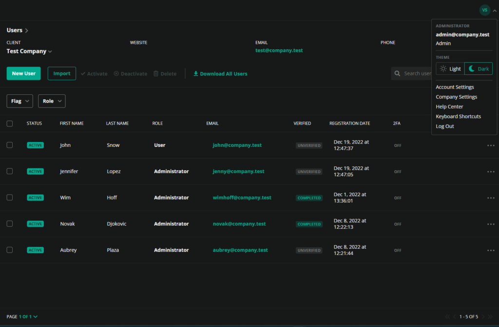This screenshot has width=499, height=327.
Task: Open the Flag filter dropdown
Action: click(19, 101)
